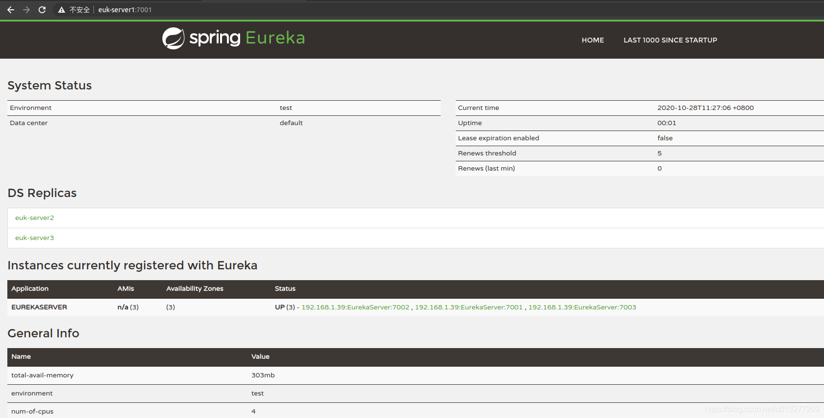Open instance 192.168.1.39:EurekaServer:7002 link

355,307
